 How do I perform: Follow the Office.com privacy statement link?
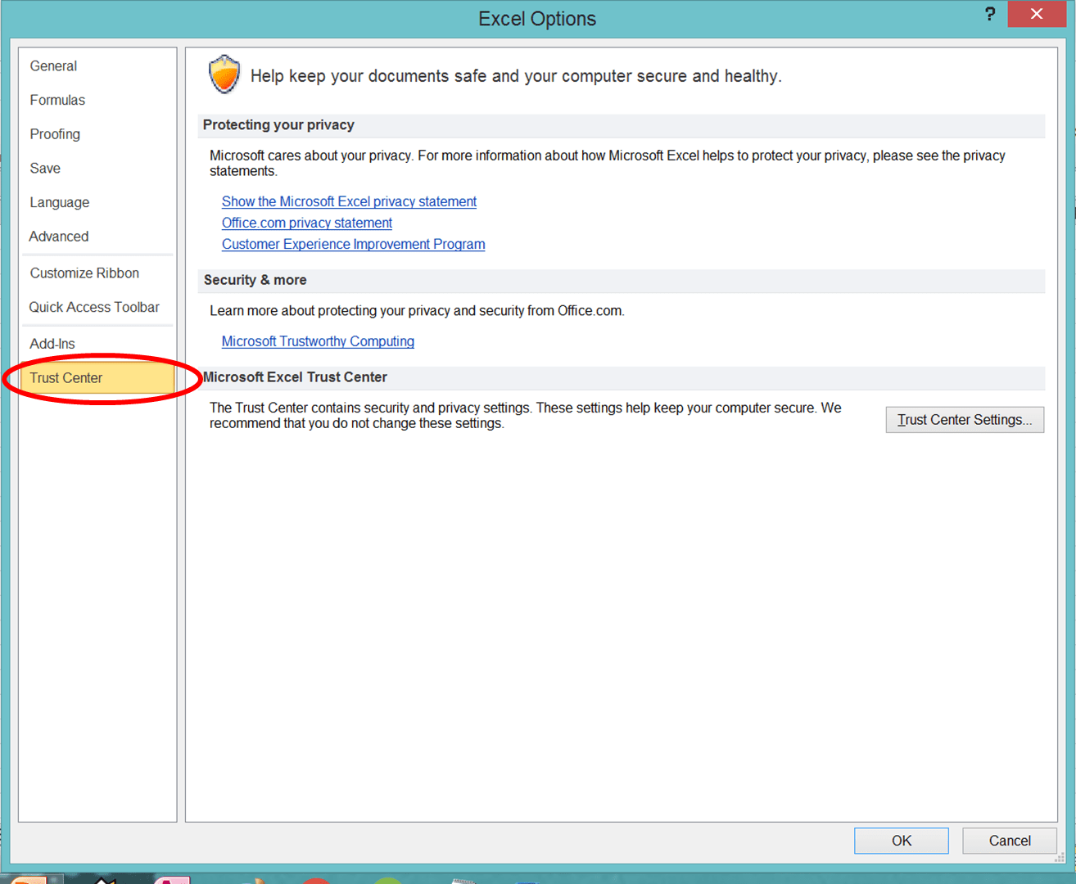click(x=307, y=223)
